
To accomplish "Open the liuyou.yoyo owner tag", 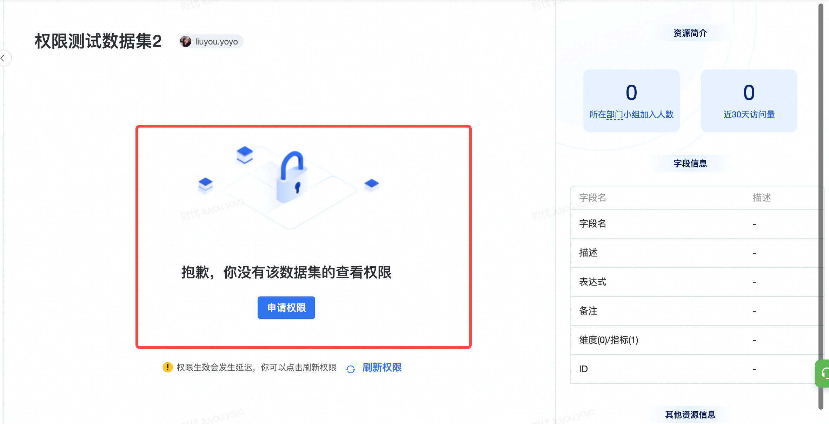I will click(x=211, y=41).
